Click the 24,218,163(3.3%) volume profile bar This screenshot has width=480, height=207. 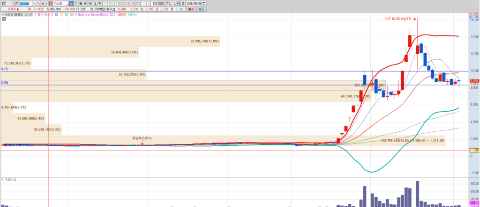tap(31, 129)
